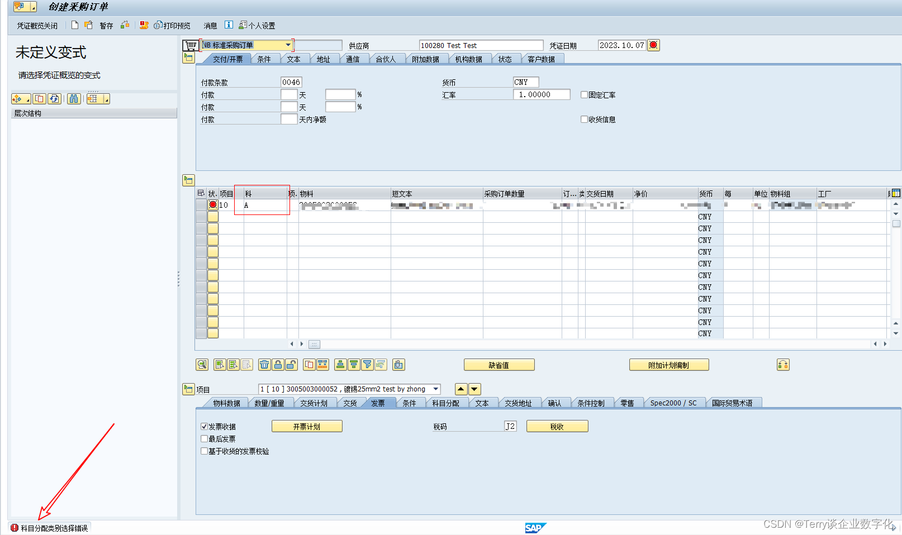Viewport: 902px width, 535px height.
Task: Click the Hold (暂存) toolbar icon
Action: [106, 25]
